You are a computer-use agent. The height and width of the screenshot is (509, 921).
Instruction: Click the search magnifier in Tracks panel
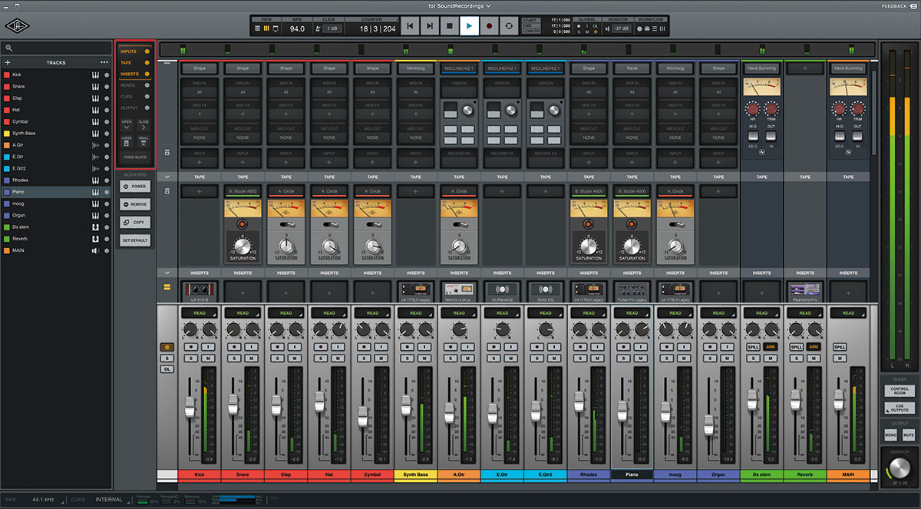[x=8, y=49]
